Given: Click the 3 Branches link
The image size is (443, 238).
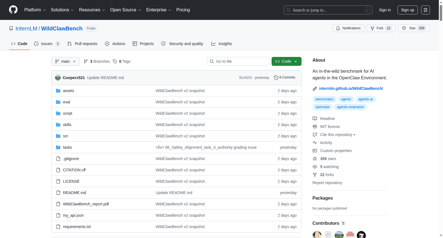Looking at the screenshot, I should coord(97,61).
